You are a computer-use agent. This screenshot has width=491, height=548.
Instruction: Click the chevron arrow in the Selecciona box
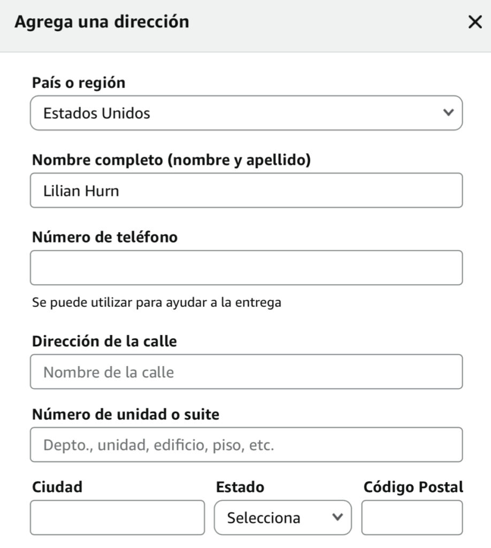click(337, 517)
